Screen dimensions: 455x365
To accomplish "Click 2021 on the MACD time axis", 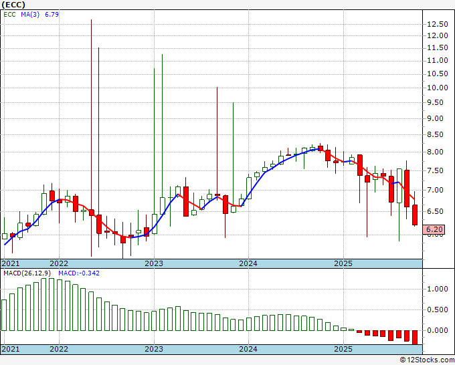I will [11, 349].
